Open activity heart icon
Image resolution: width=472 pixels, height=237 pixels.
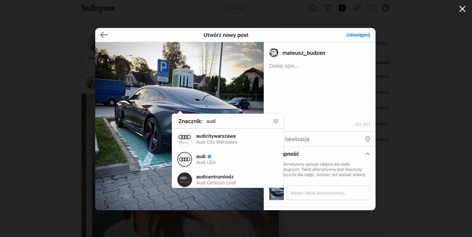pos(371,8)
